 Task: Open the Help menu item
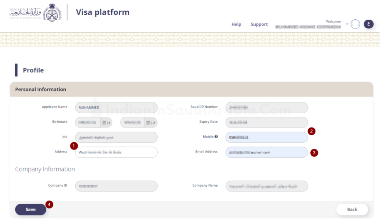236,25
